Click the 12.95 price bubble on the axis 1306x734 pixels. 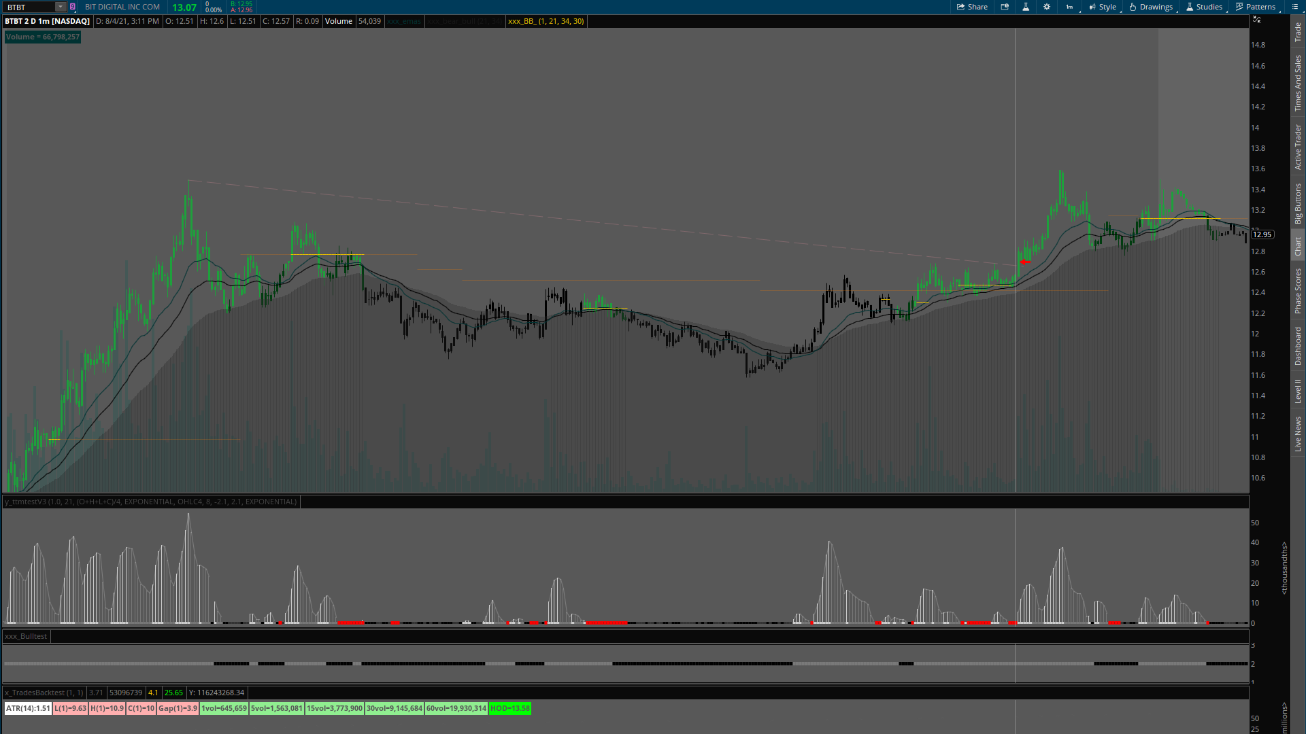1262,234
